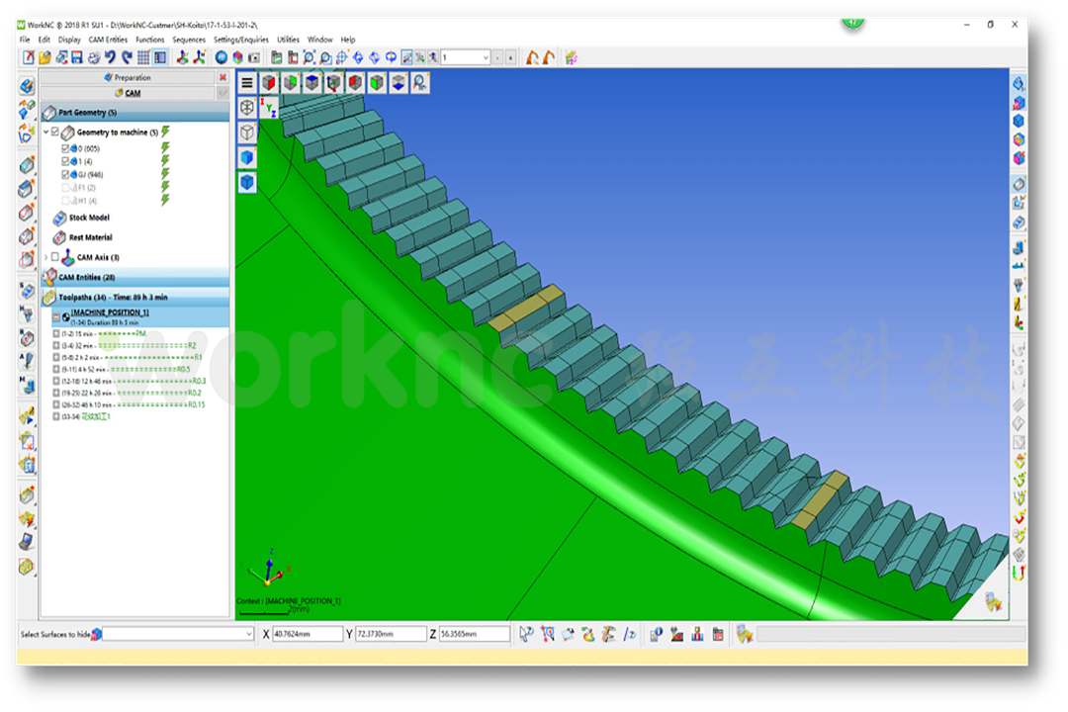Screen dimensions: 1068x712
Task: Click the Rest Material icon
Action: [x=59, y=237]
